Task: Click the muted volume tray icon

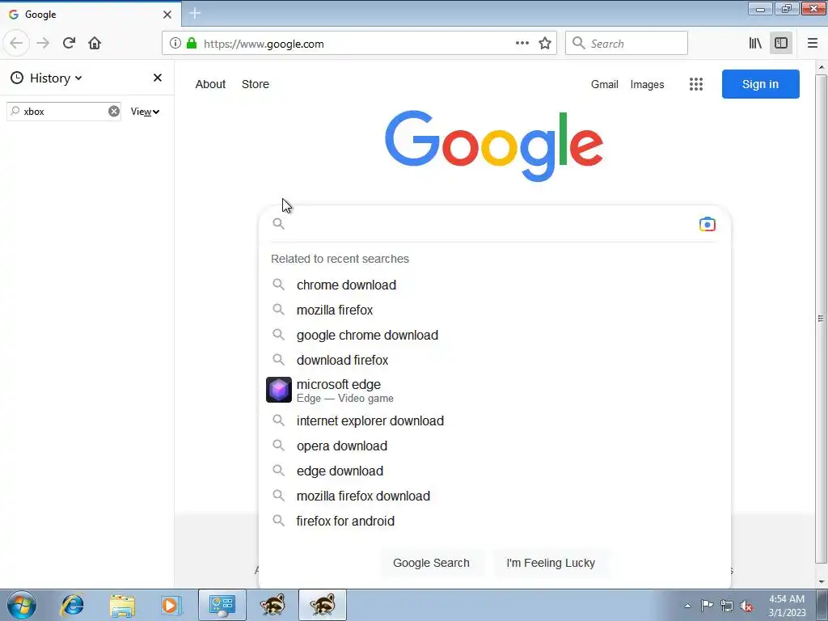Action: click(746, 606)
